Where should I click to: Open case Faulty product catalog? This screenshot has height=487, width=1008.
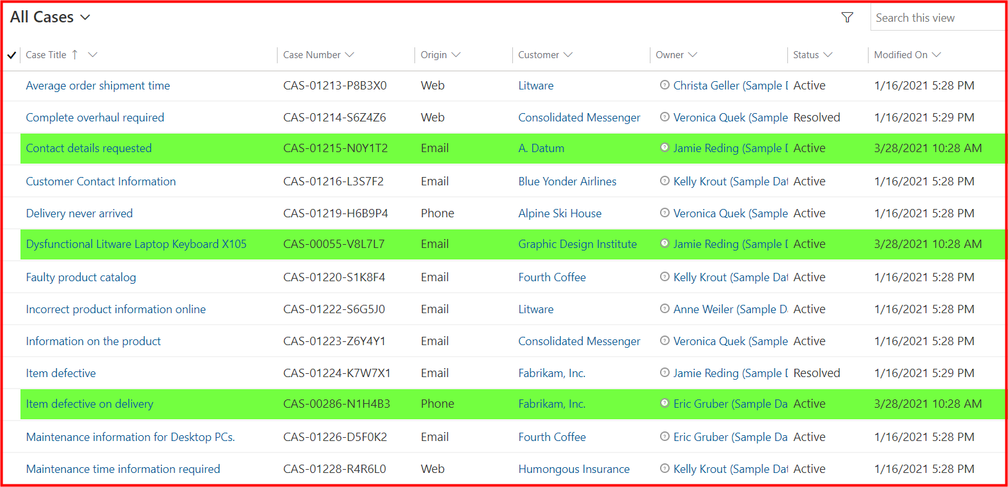point(81,277)
